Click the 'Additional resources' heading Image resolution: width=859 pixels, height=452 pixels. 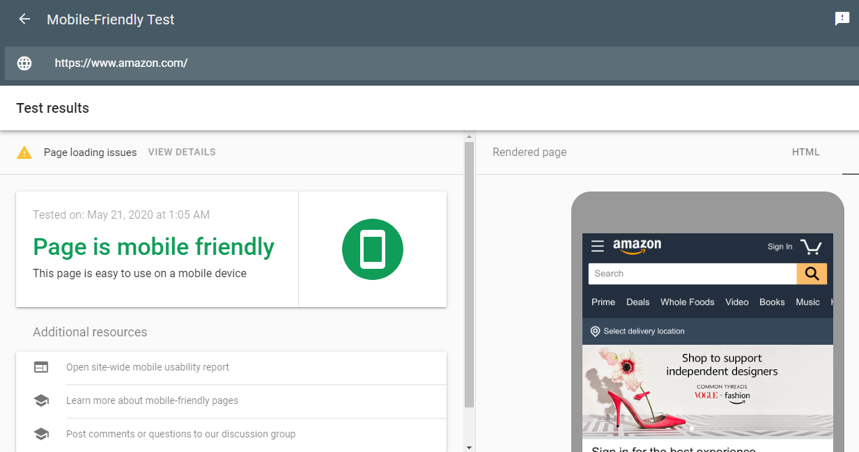click(90, 332)
